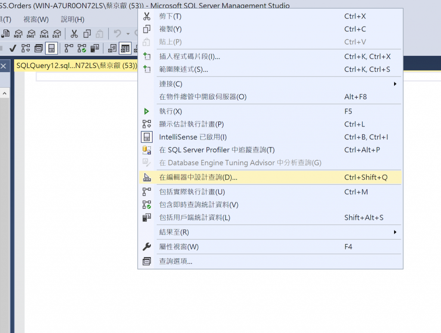
Task: Open 查詢選項... from context menu
Action: click(x=270, y=262)
